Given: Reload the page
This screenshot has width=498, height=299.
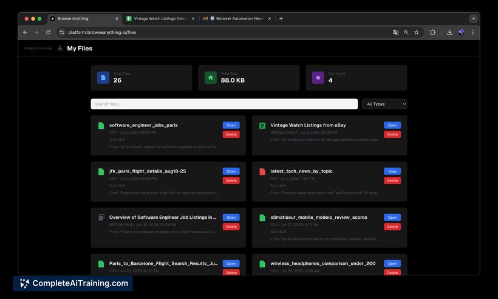Looking at the screenshot, I should [x=48, y=32].
